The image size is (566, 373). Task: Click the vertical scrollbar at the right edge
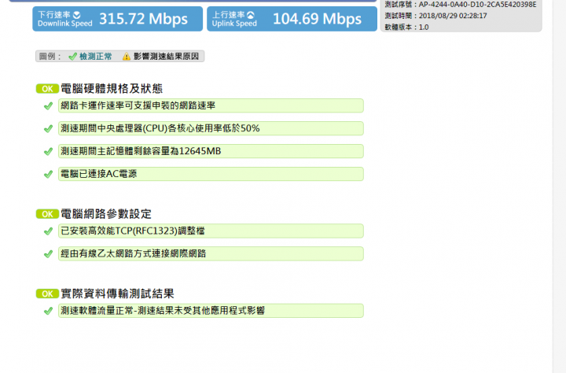coord(559,186)
